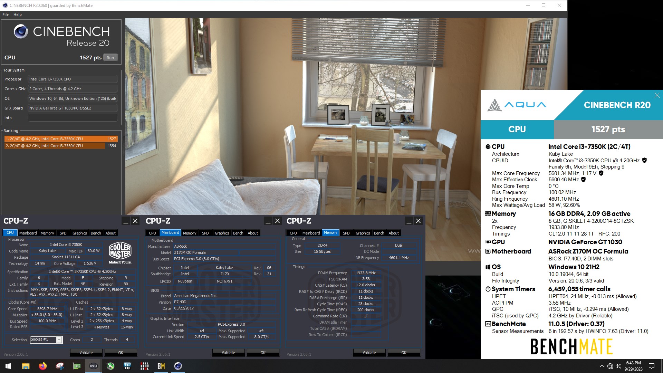663x373 pixels.
Task: Click the BENCHMATE logo at the panel bottom
Action: pos(571,346)
